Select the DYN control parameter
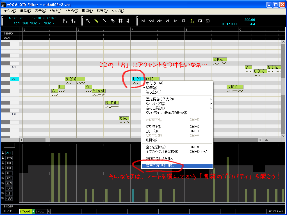 click(9, 158)
